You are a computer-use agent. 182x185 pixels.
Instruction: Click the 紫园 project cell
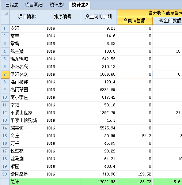(x=27, y=167)
